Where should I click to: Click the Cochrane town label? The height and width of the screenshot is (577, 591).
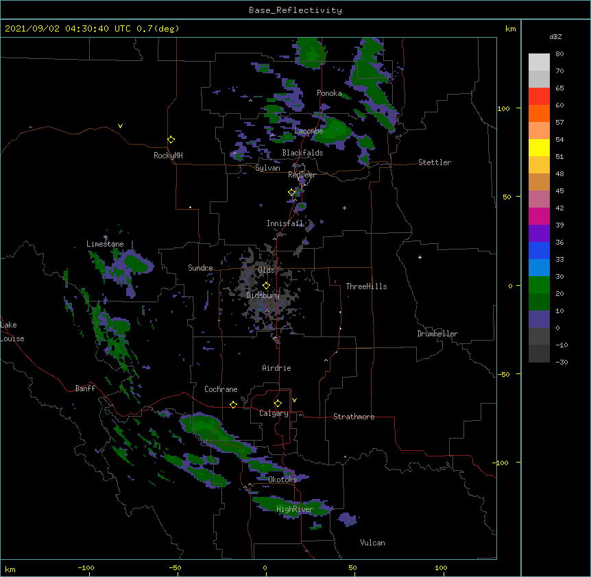(221, 389)
